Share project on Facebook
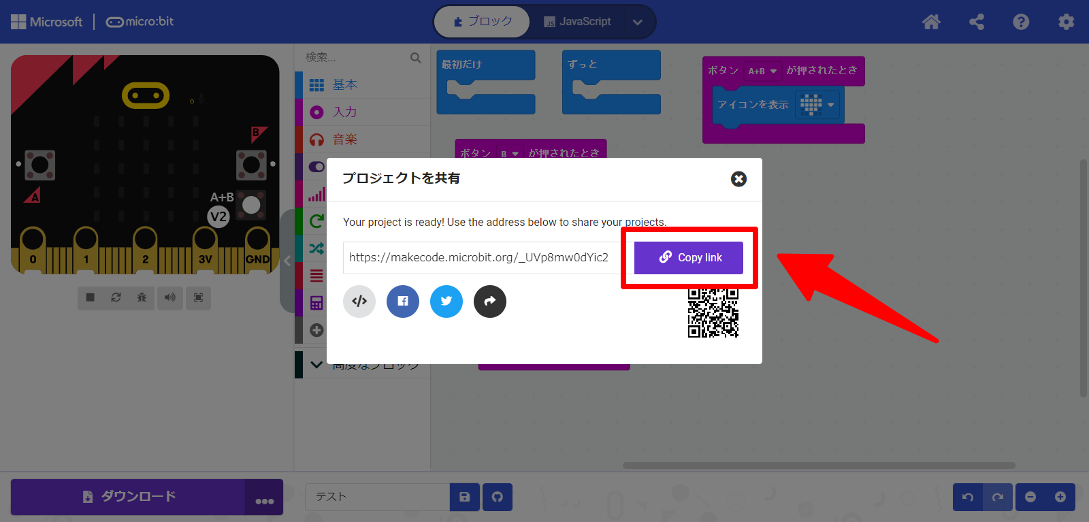The width and height of the screenshot is (1089, 522). 403,301
